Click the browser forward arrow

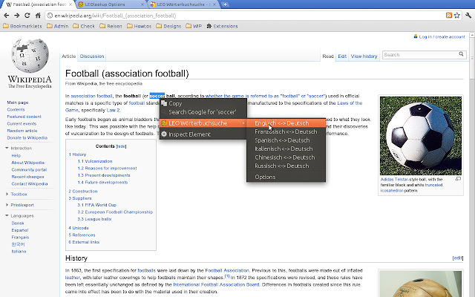(x=16, y=16)
